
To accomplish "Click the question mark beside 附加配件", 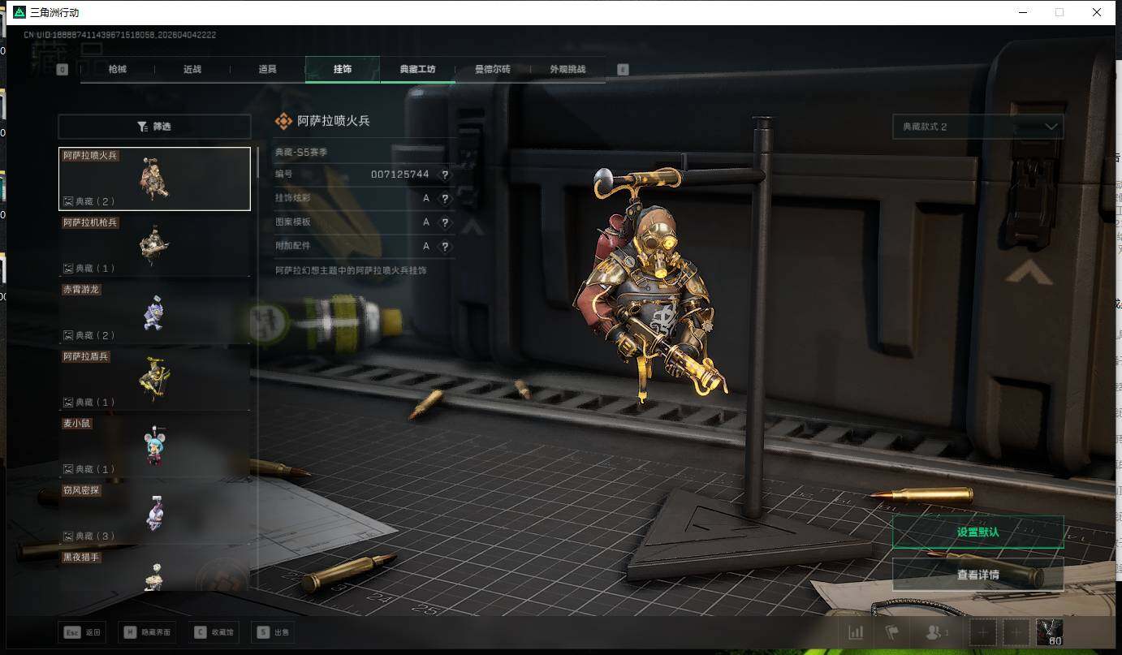I will 444,246.
